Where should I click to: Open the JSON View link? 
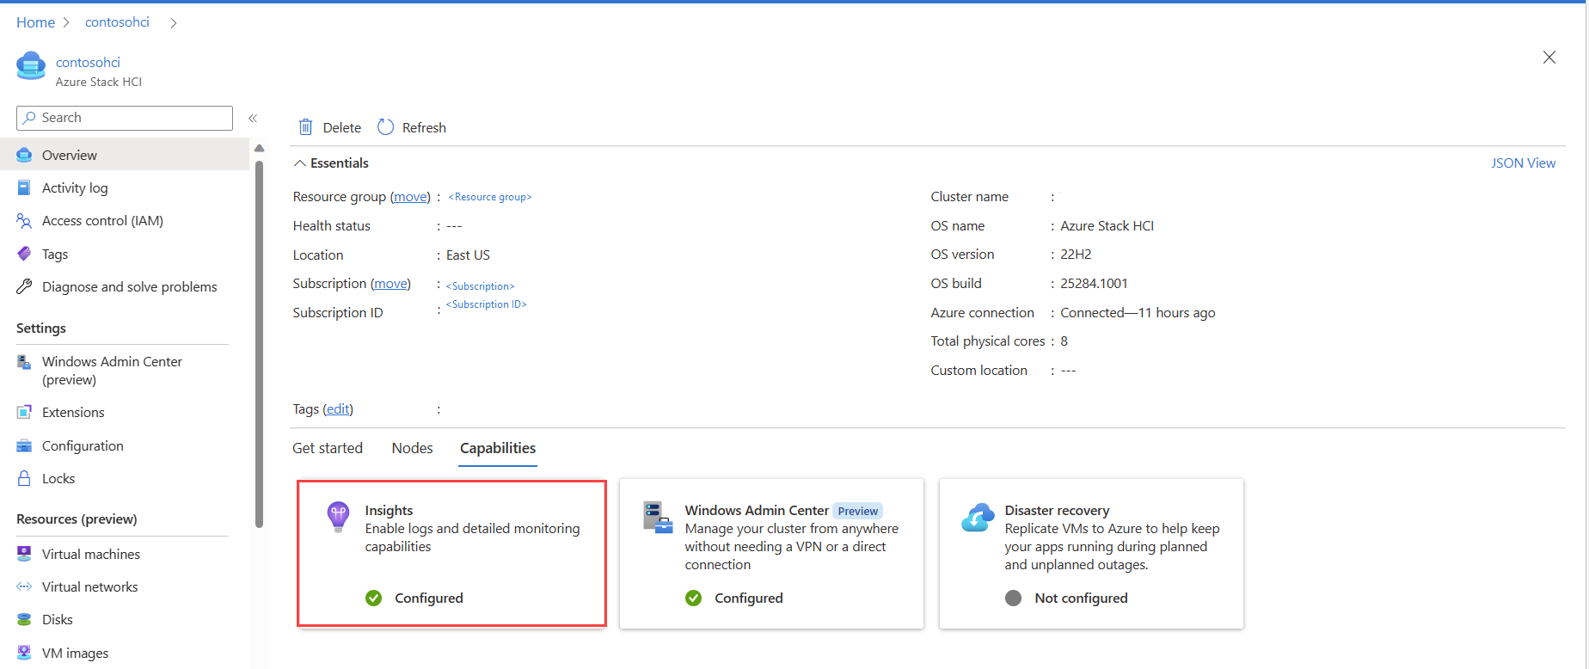[x=1523, y=163]
